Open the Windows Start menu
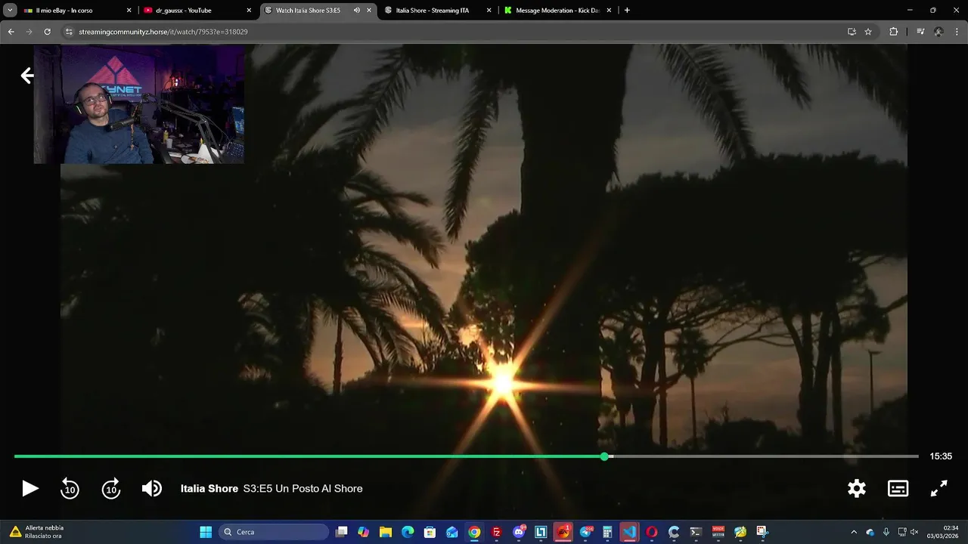The height and width of the screenshot is (544, 968). point(206,532)
